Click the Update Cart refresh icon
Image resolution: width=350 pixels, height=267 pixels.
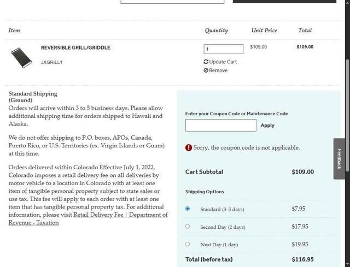(x=206, y=62)
